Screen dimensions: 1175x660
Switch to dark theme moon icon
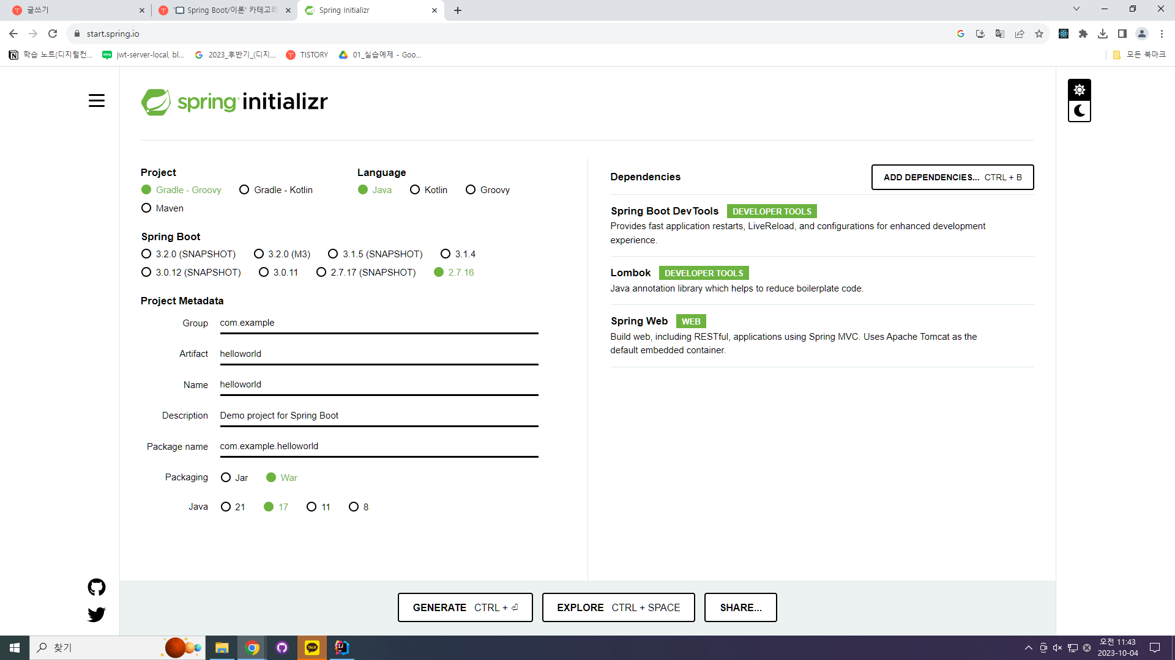(1079, 111)
